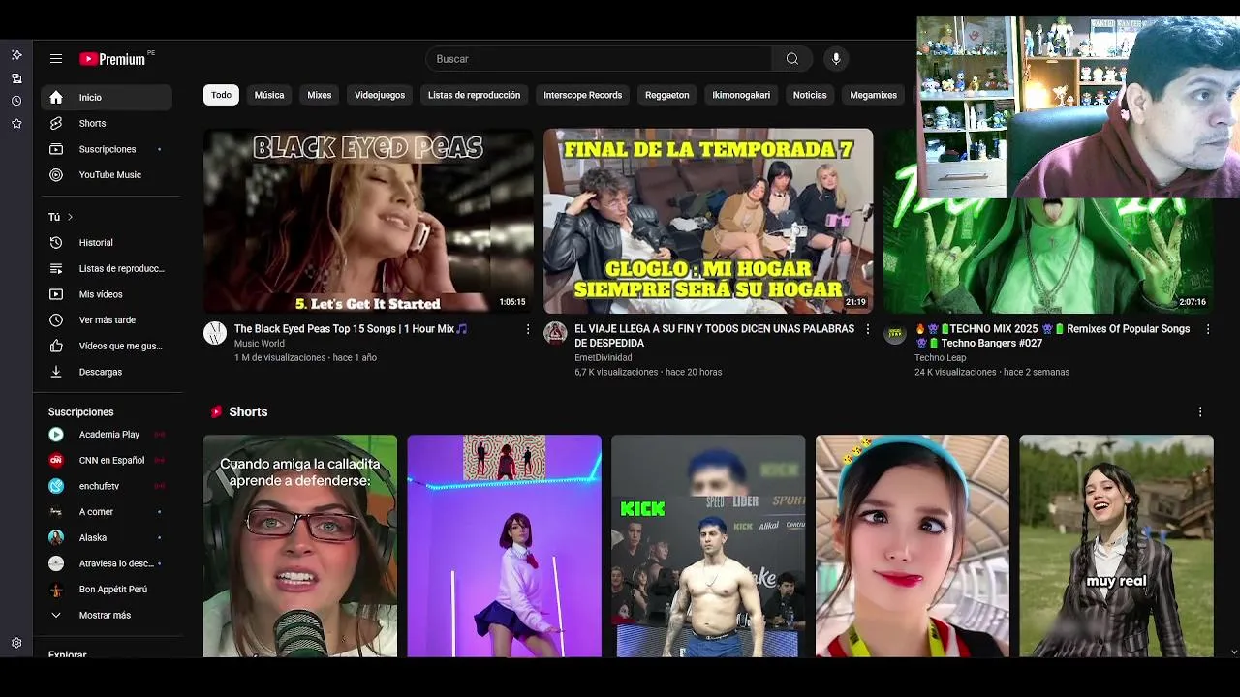Open the KICK boxer short

pos(708,546)
